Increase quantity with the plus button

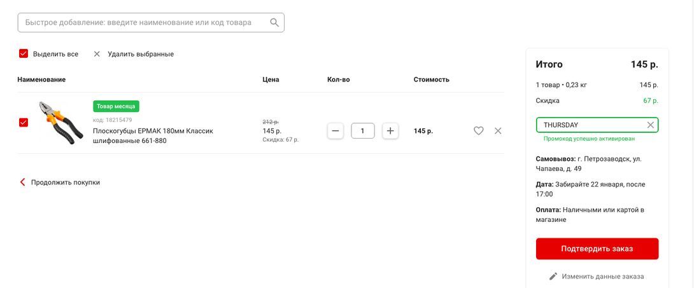(390, 131)
